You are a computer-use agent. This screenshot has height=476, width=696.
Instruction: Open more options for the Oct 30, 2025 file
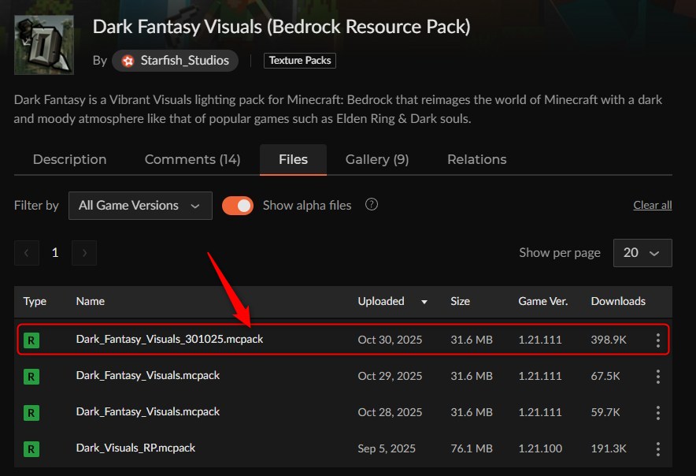point(658,340)
